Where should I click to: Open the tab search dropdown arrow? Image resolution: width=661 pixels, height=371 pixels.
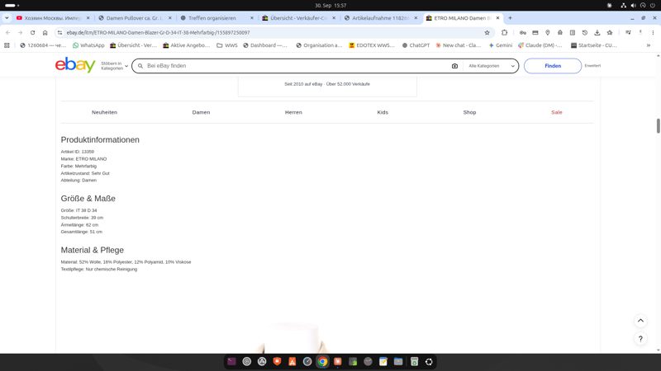(x=7, y=18)
